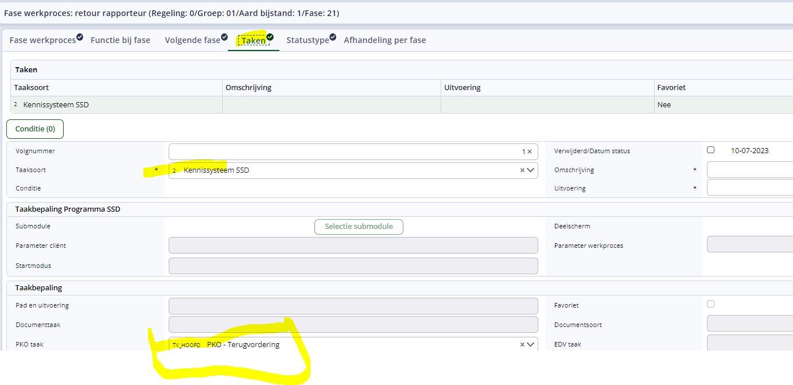Switch to the Fase werkproces tab
Viewport: 793px width, 385px height.
(42, 40)
